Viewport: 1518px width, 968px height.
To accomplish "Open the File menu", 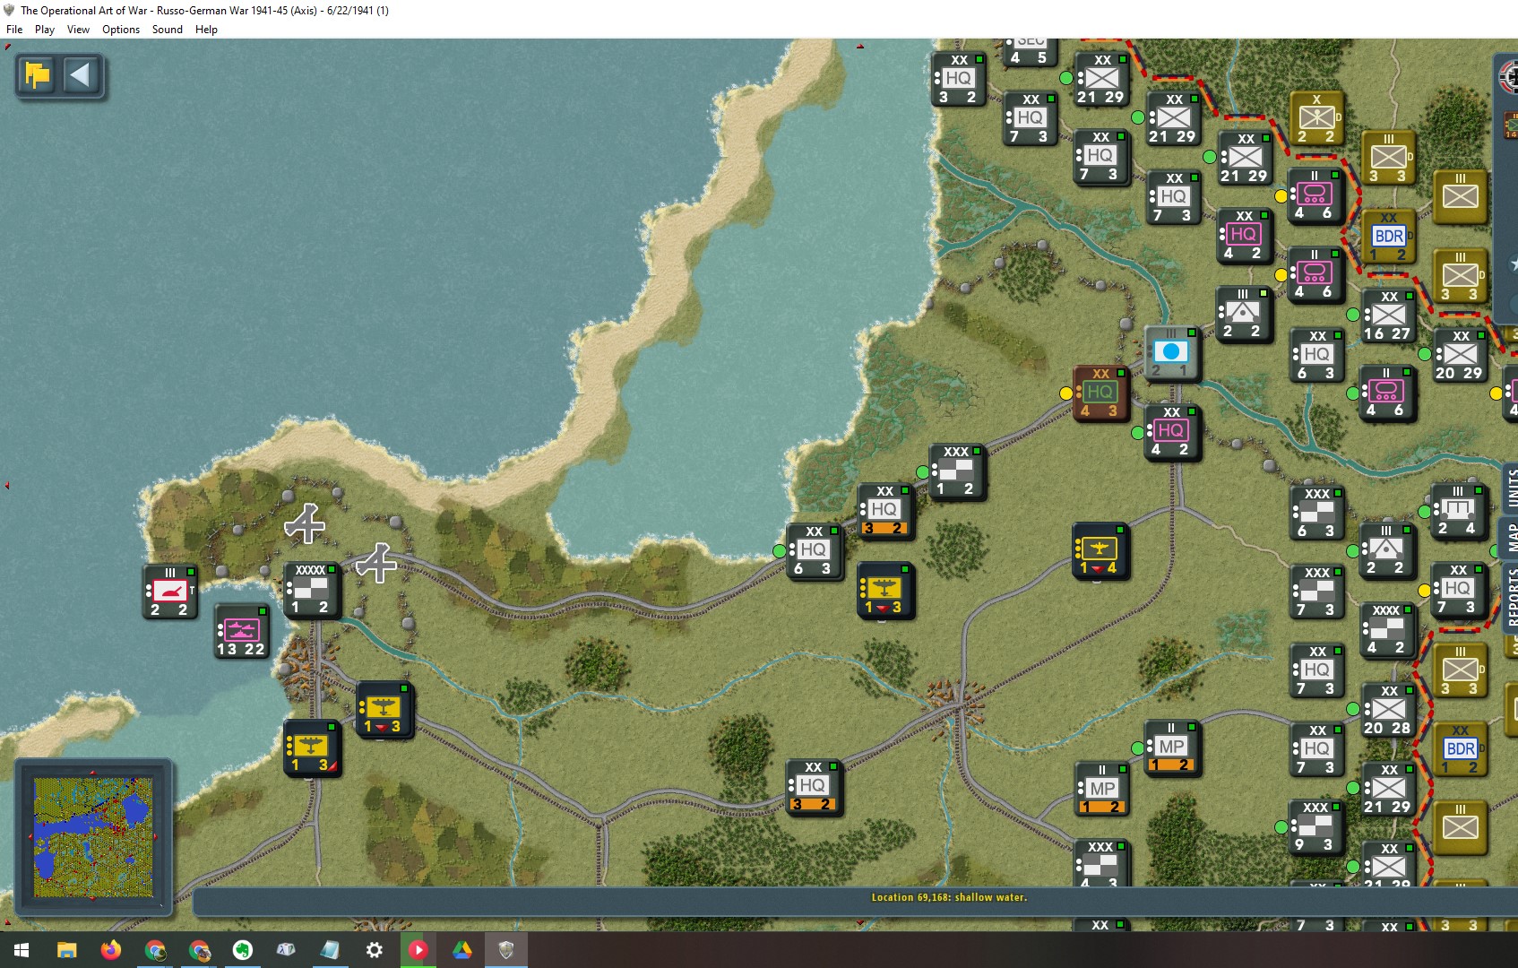I will click(x=14, y=30).
